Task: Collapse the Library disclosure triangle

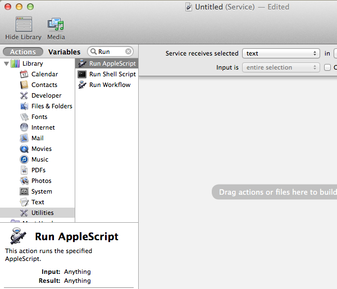Action: pyautogui.click(x=6, y=63)
